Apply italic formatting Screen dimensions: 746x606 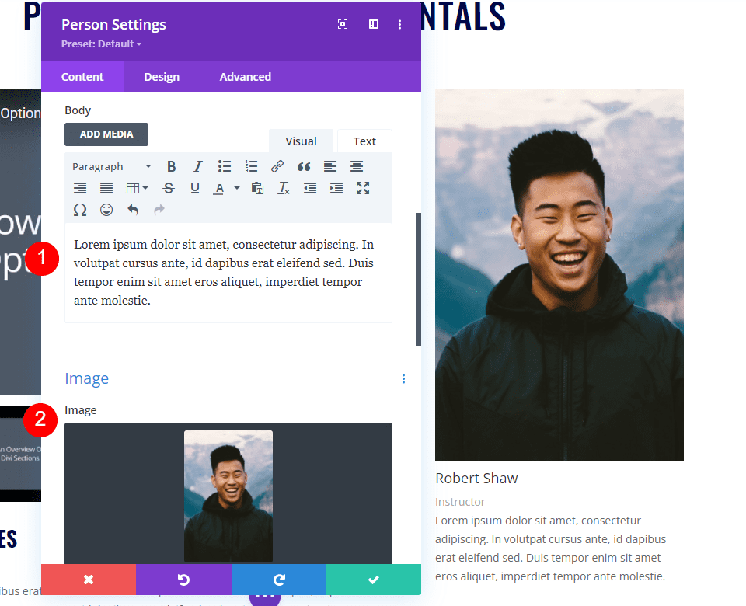coord(197,165)
